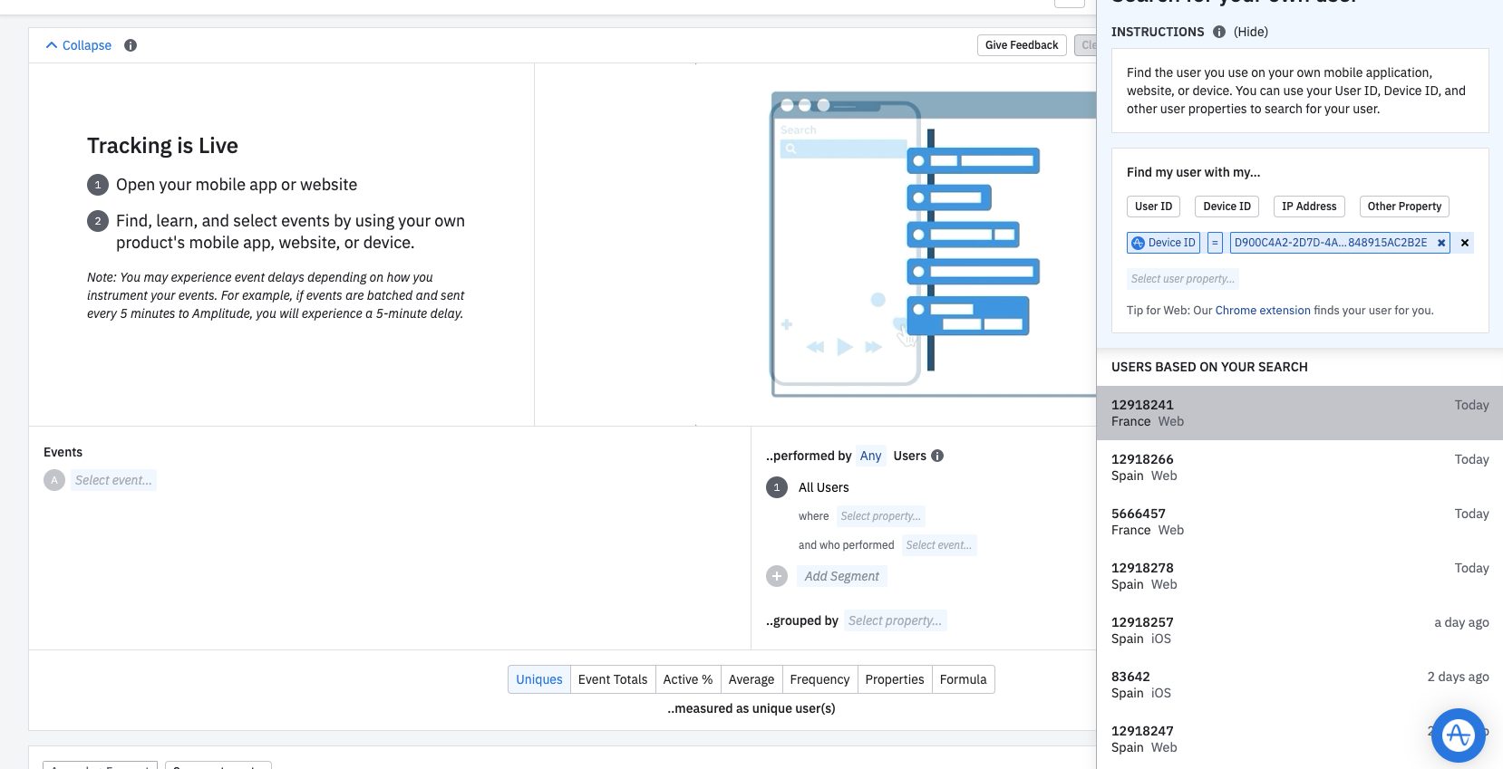Select user 12918266 from Spain
Viewport: 1503px width, 769px height.
[x=1300, y=467]
